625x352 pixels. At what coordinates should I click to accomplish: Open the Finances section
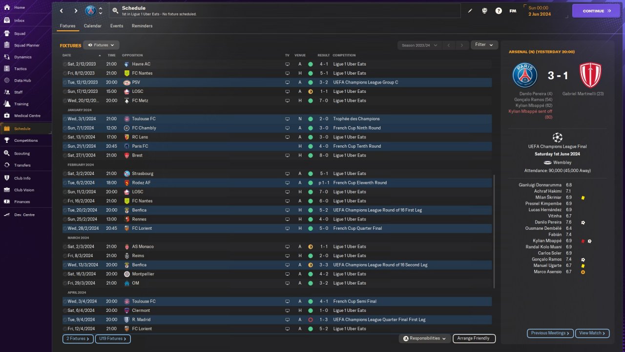[x=22, y=201]
